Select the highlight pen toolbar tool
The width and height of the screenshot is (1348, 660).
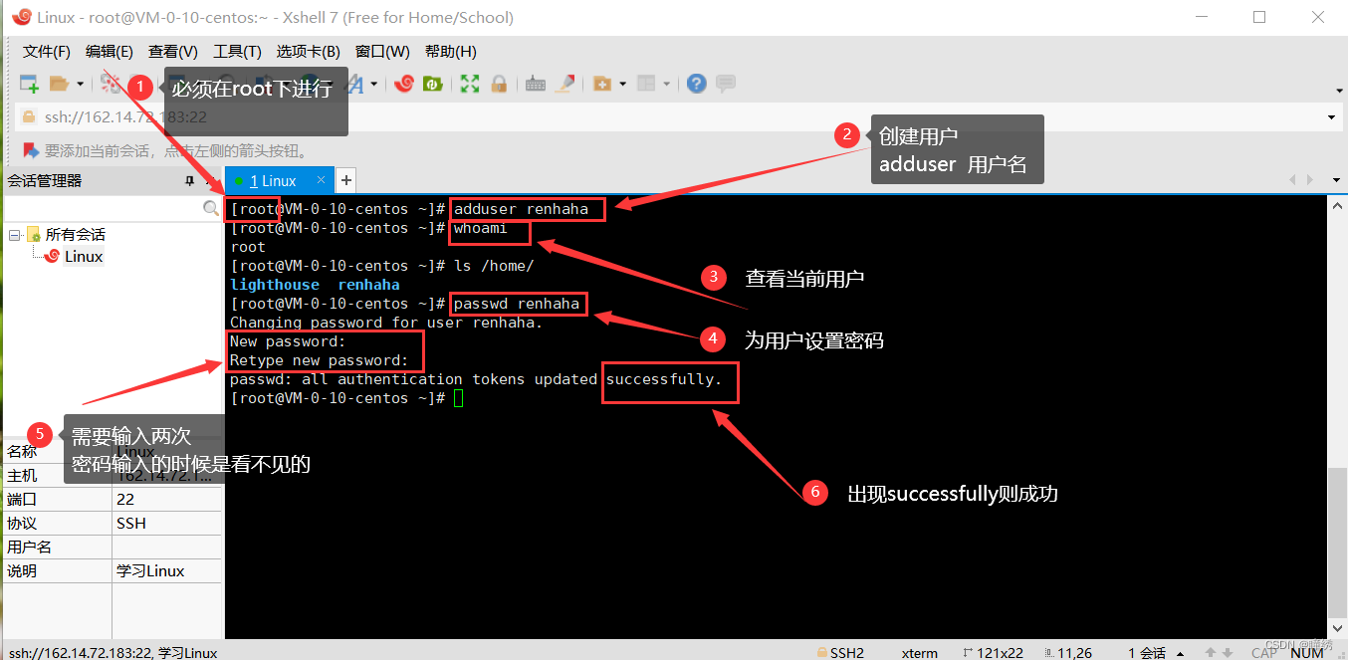pos(565,84)
